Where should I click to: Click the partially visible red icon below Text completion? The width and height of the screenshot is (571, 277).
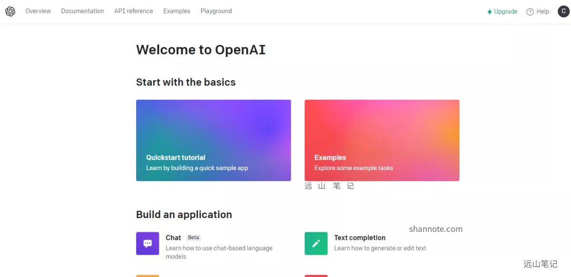(316, 276)
